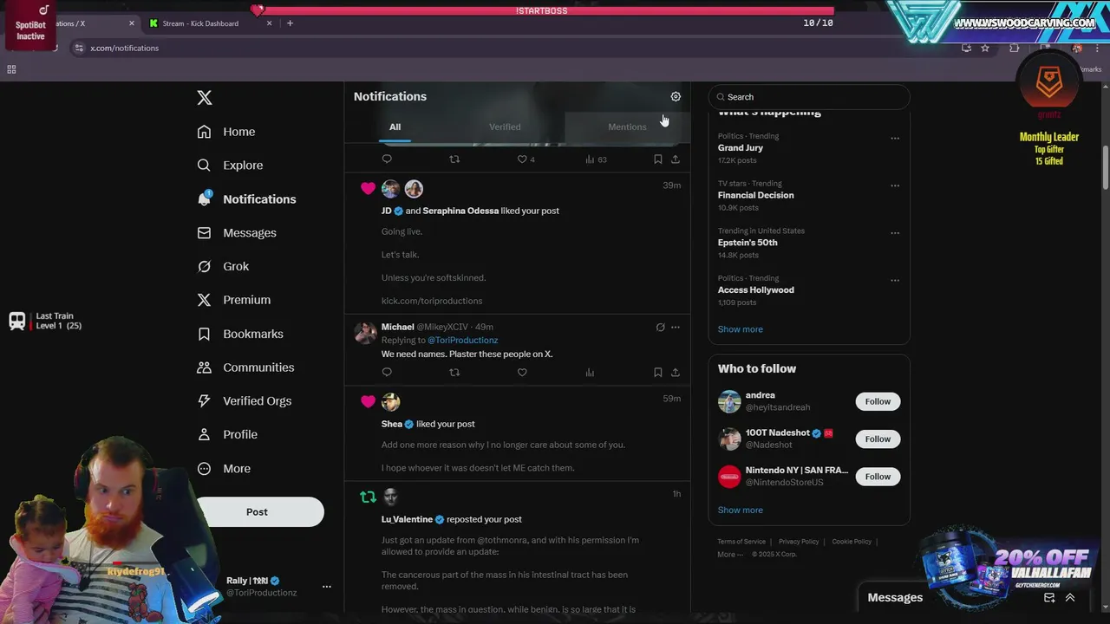Reply to Michael's post
This screenshot has width=1110, height=624.
point(387,373)
